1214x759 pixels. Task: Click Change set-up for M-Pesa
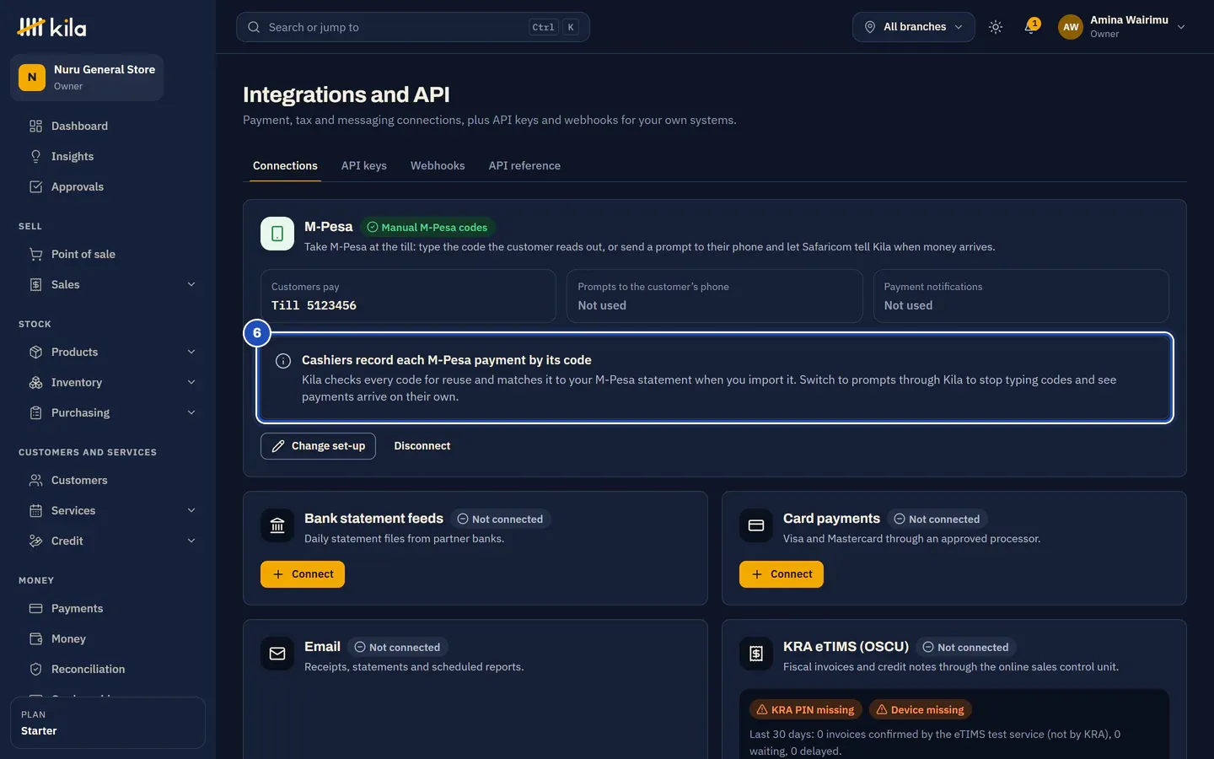(x=318, y=446)
